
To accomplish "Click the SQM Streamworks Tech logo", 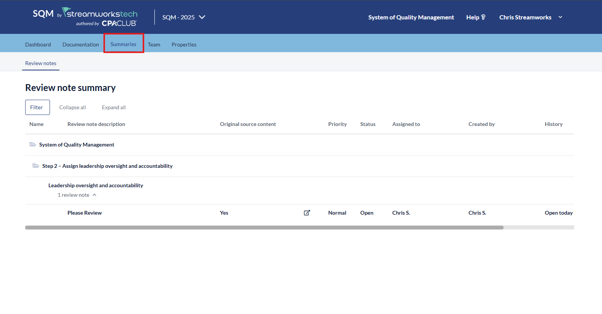I will point(85,17).
